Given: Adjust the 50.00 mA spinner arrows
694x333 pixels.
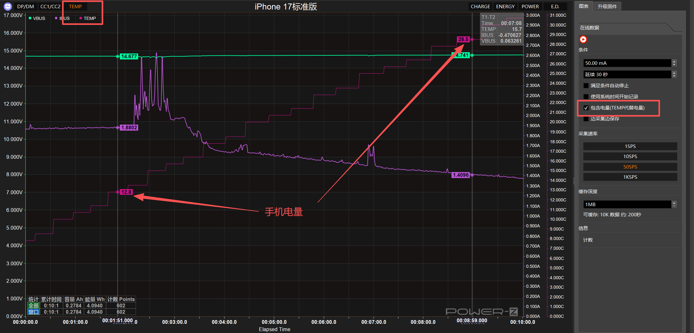Looking at the screenshot, I should pos(674,63).
